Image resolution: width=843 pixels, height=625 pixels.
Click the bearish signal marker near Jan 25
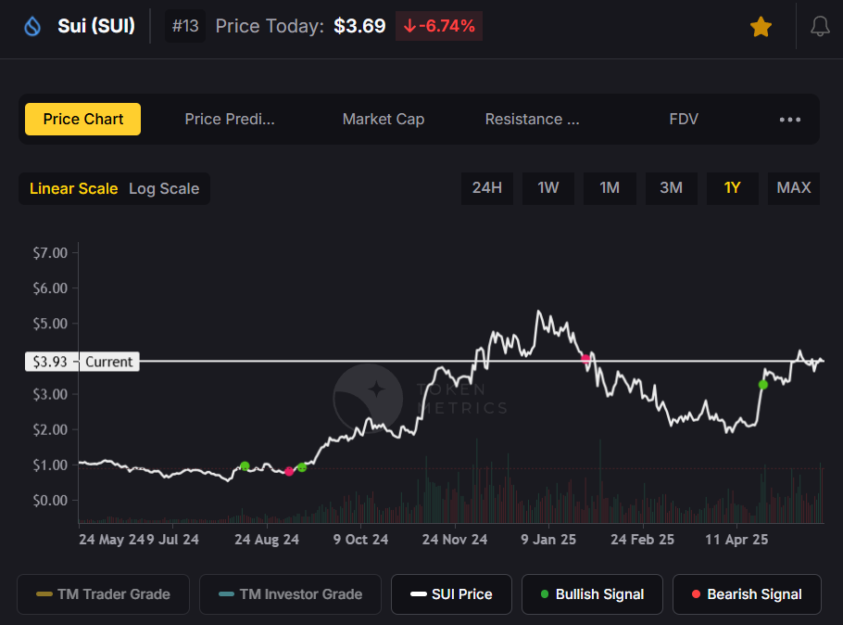585,359
